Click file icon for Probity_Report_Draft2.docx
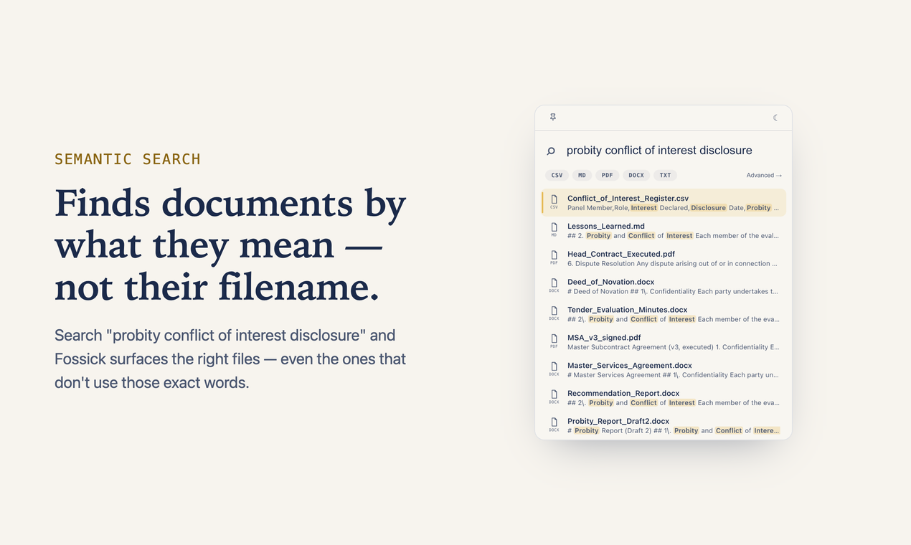 [554, 423]
